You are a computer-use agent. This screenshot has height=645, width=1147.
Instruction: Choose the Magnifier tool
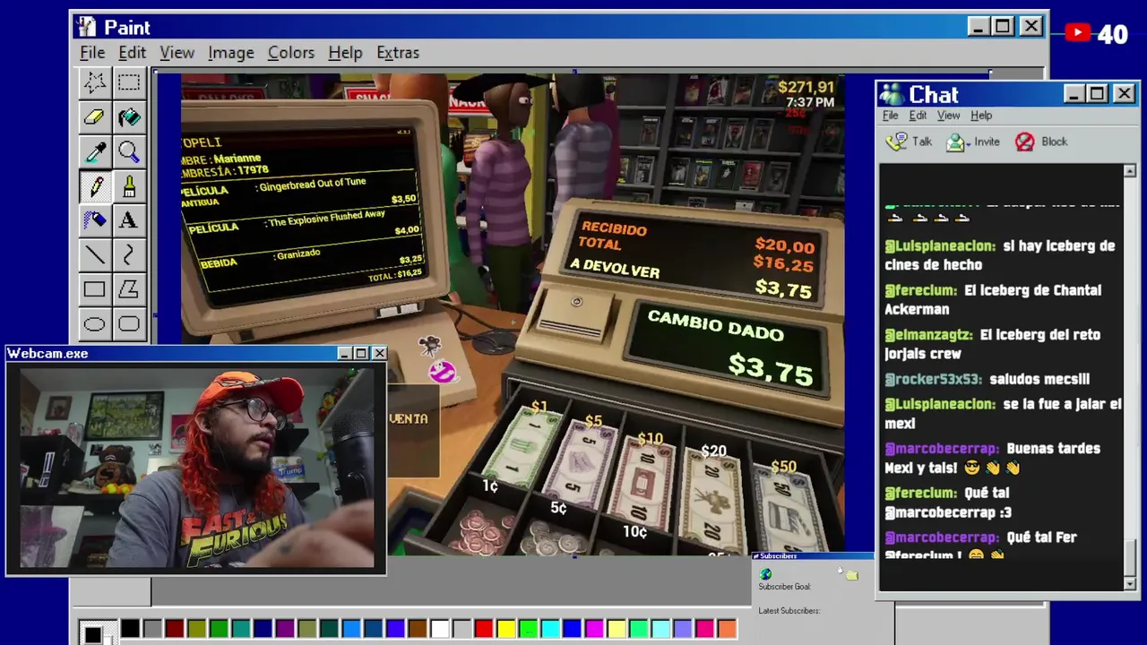(128, 151)
